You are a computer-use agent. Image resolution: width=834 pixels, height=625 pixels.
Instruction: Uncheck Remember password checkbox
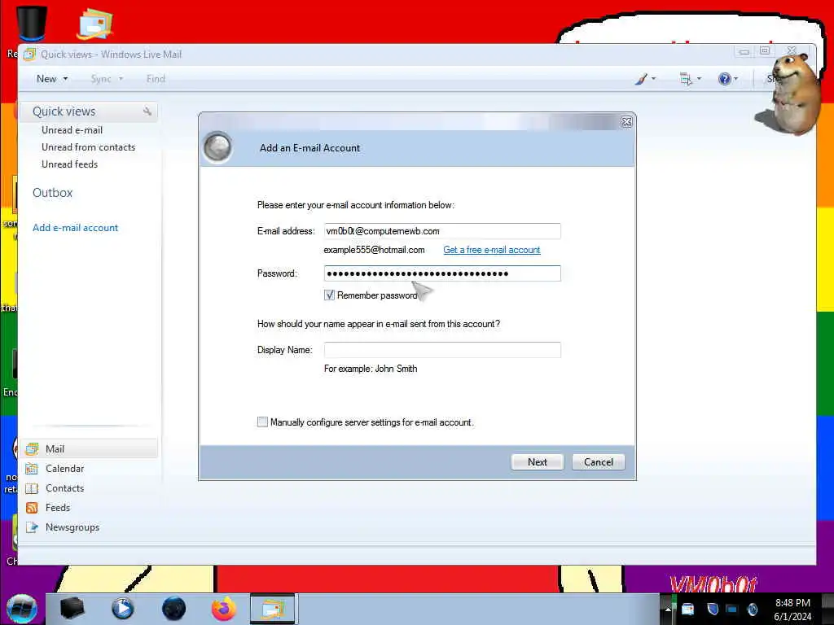[x=329, y=295]
